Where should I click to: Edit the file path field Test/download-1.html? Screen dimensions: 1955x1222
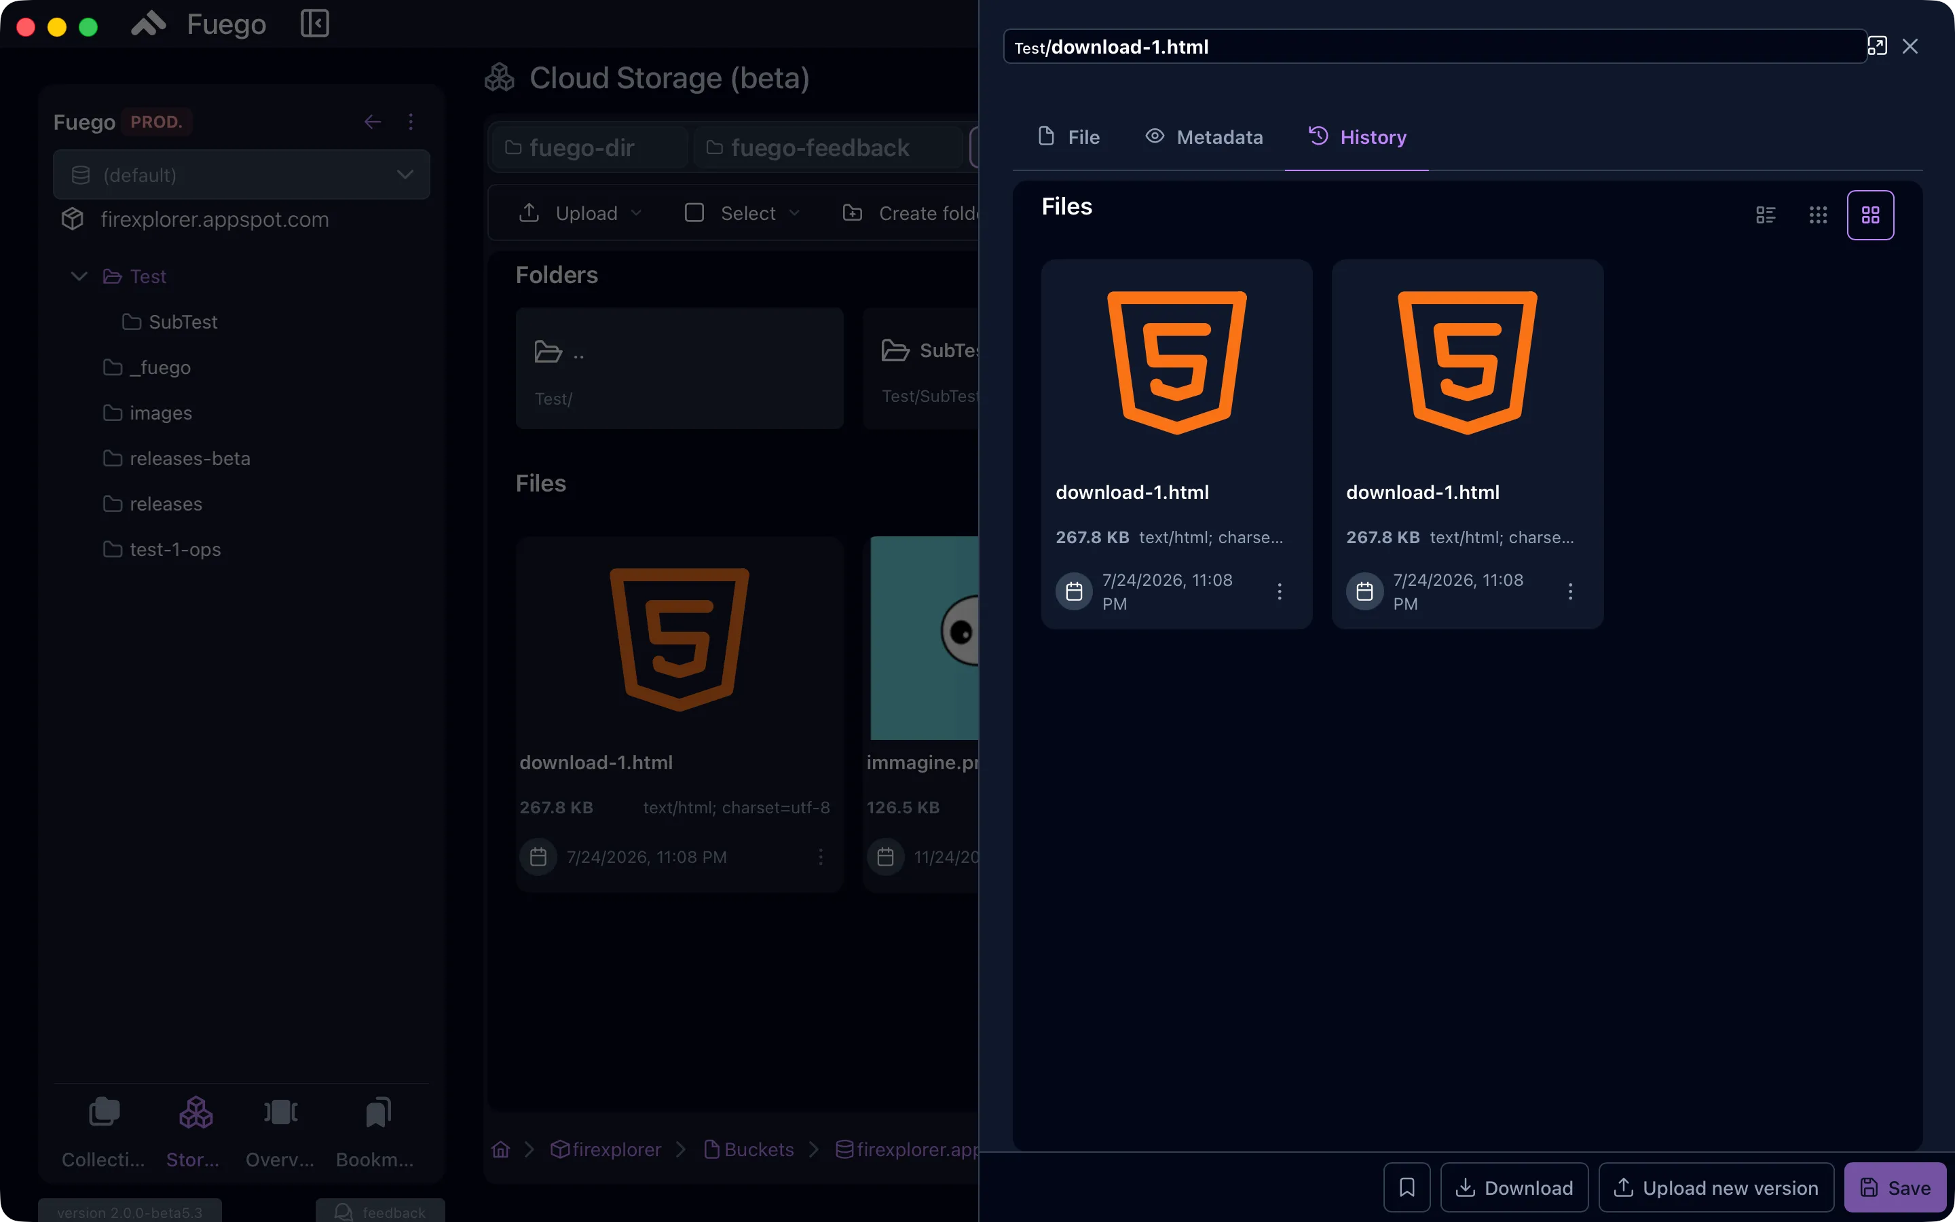pos(1435,47)
